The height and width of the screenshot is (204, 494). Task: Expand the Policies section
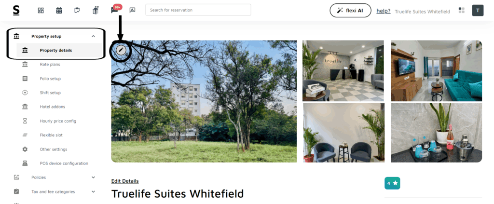tap(93, 177)
